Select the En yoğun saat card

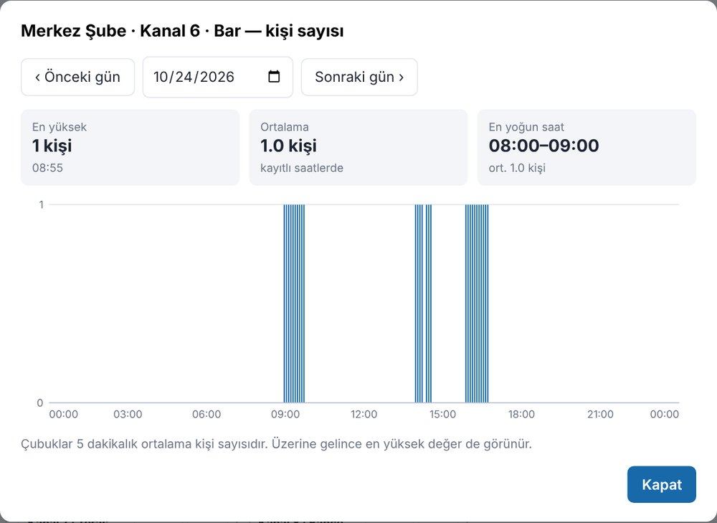click(x=587, y=147)
